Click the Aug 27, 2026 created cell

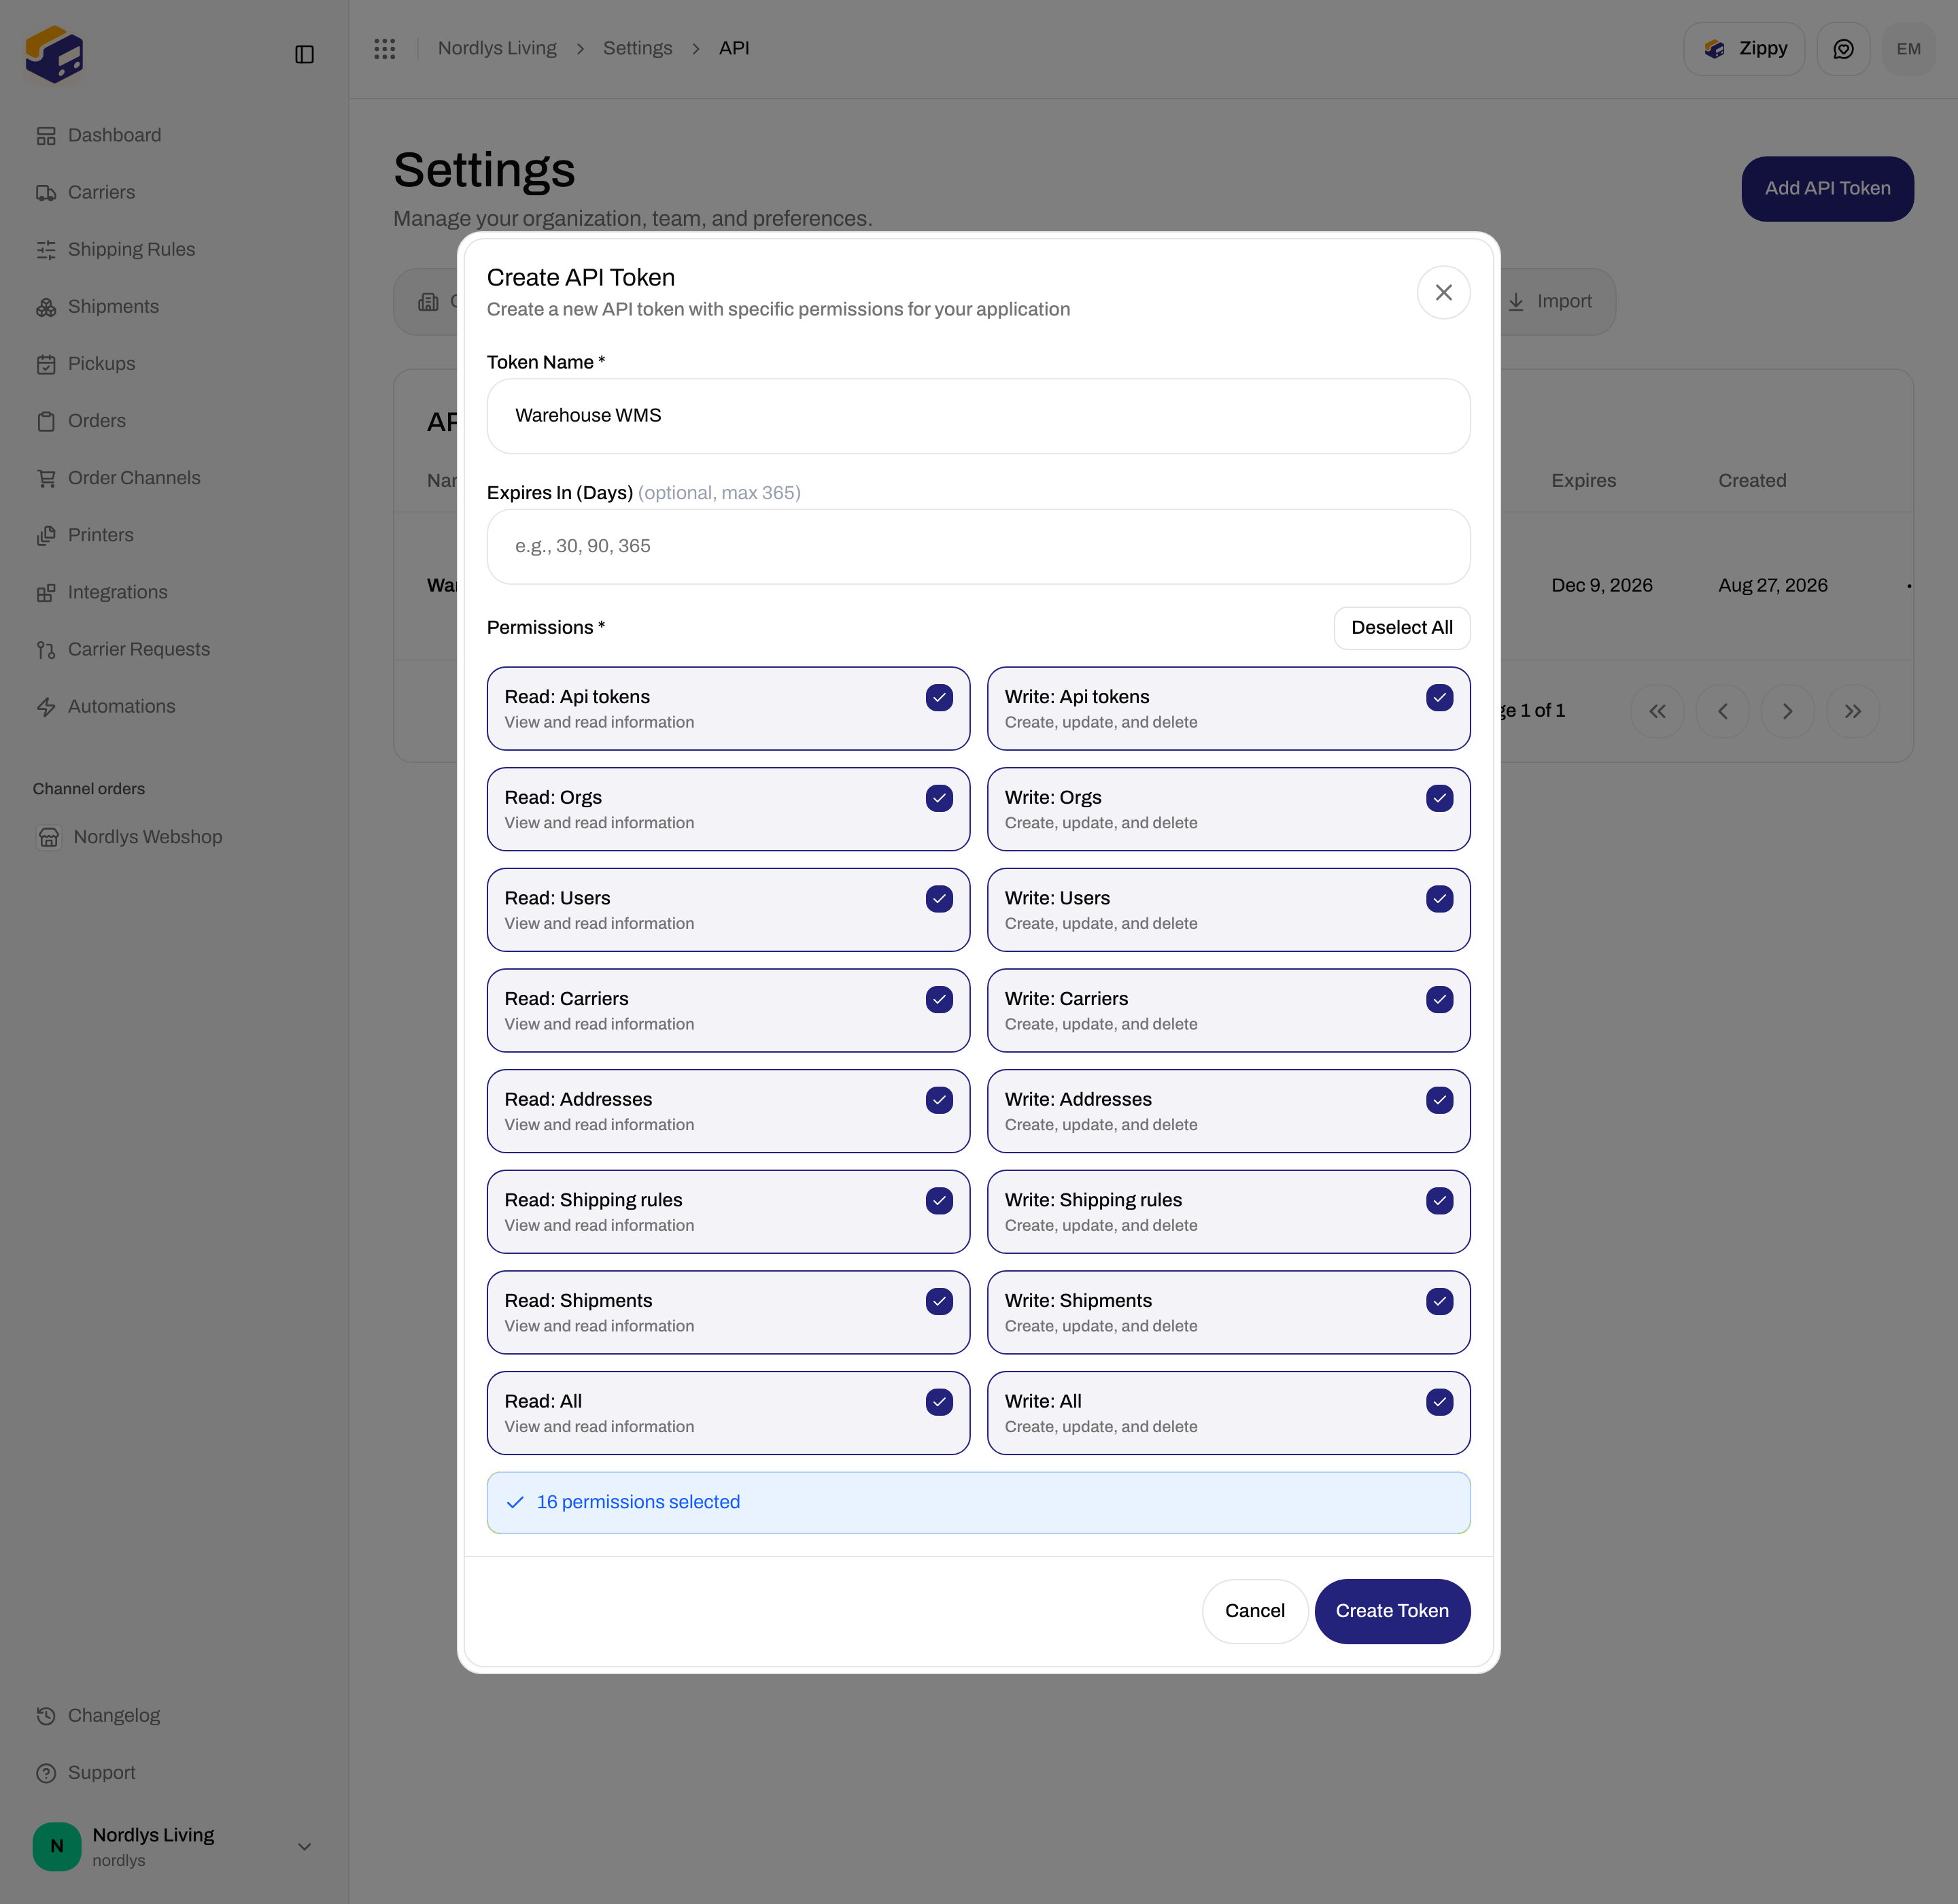pyautogui.click(x=1772, y=585)
